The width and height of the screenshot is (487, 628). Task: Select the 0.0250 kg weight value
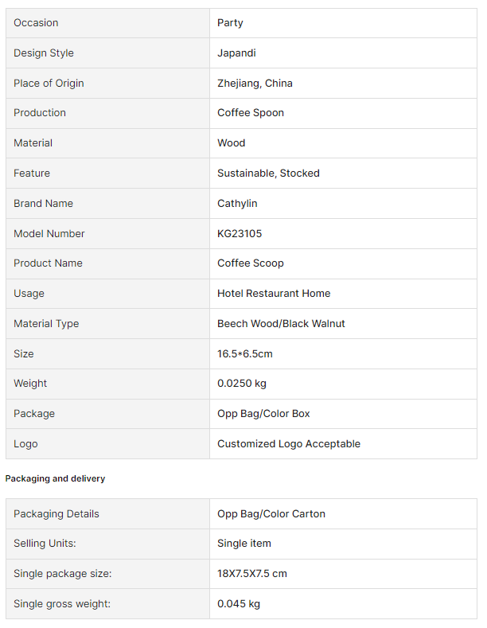point(242,384)
